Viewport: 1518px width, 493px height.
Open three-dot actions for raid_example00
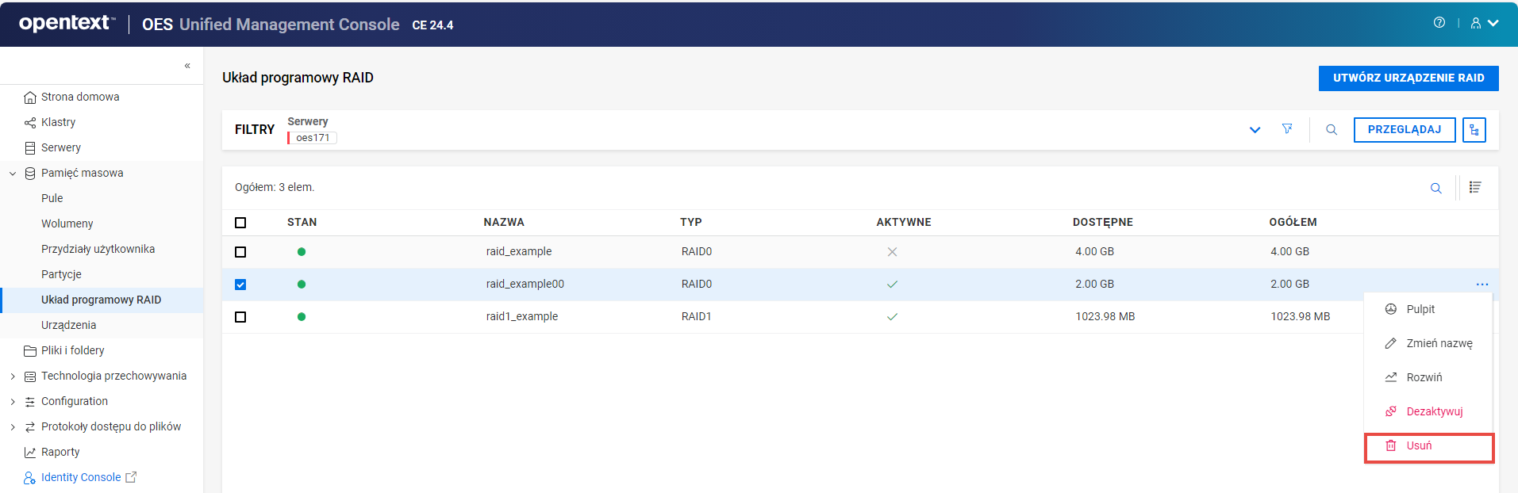point(1481,285)
